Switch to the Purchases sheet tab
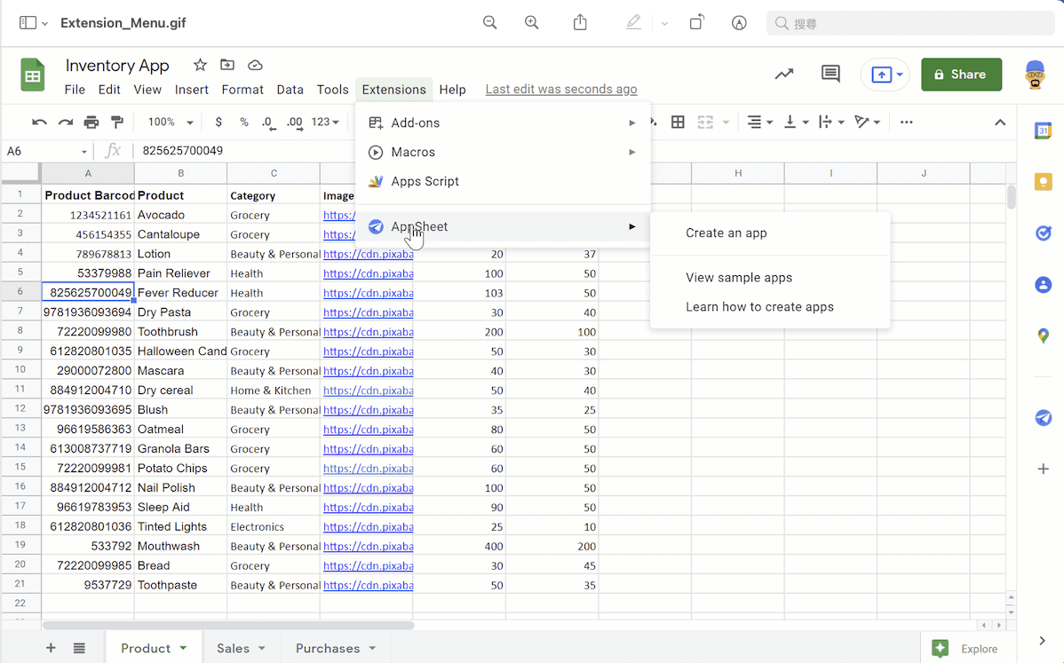 [327, 648]
